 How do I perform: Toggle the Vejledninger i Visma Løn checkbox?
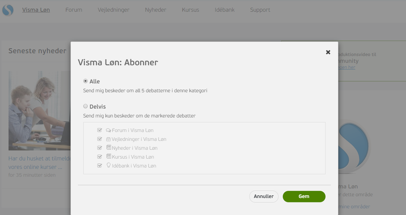100,139
